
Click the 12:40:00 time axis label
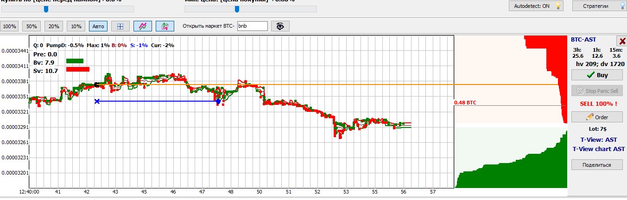[x=29, y=191]
